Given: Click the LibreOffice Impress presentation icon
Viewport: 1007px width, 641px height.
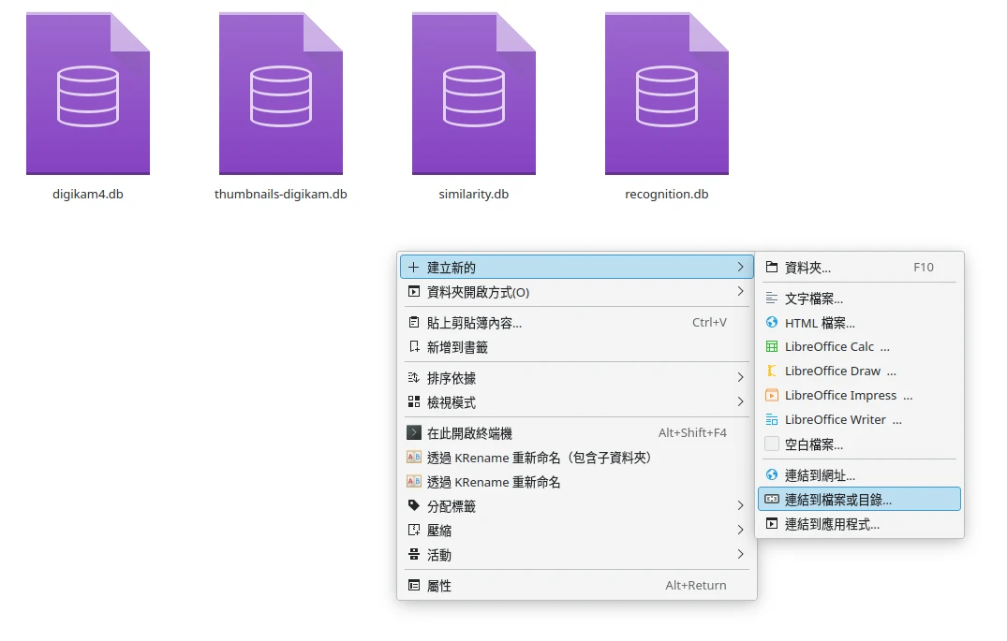Looking at the screenshot, I should coord(771,395).
